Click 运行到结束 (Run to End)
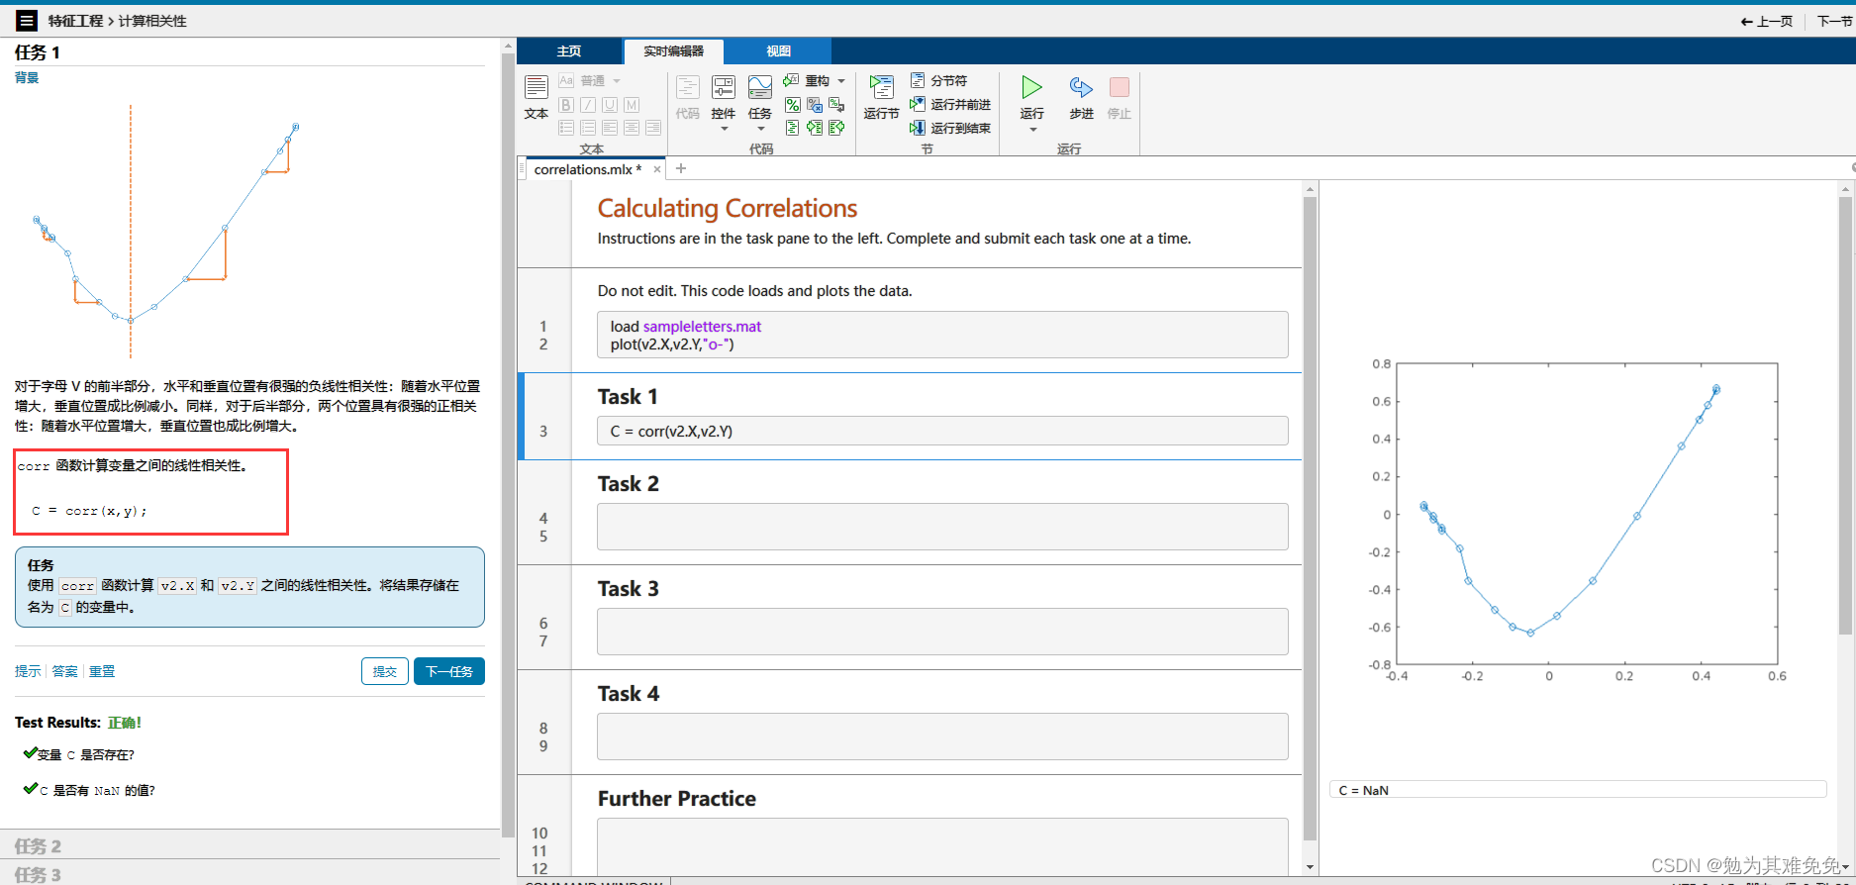Image resolution: width=1856 pixels, height=885 pixels. pyautogui.click(x=950, y=128)
